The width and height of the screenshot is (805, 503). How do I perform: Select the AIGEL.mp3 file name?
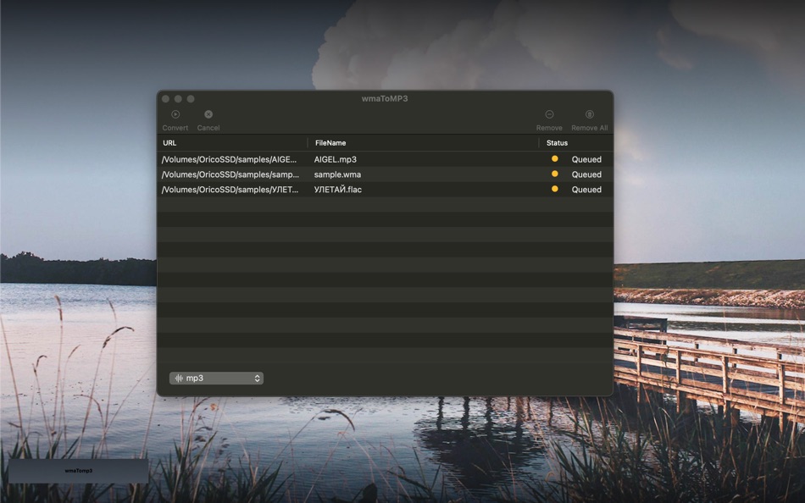point(336,160)
